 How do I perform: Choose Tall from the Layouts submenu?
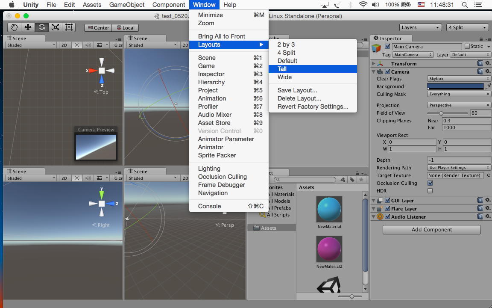coord(282,69)
